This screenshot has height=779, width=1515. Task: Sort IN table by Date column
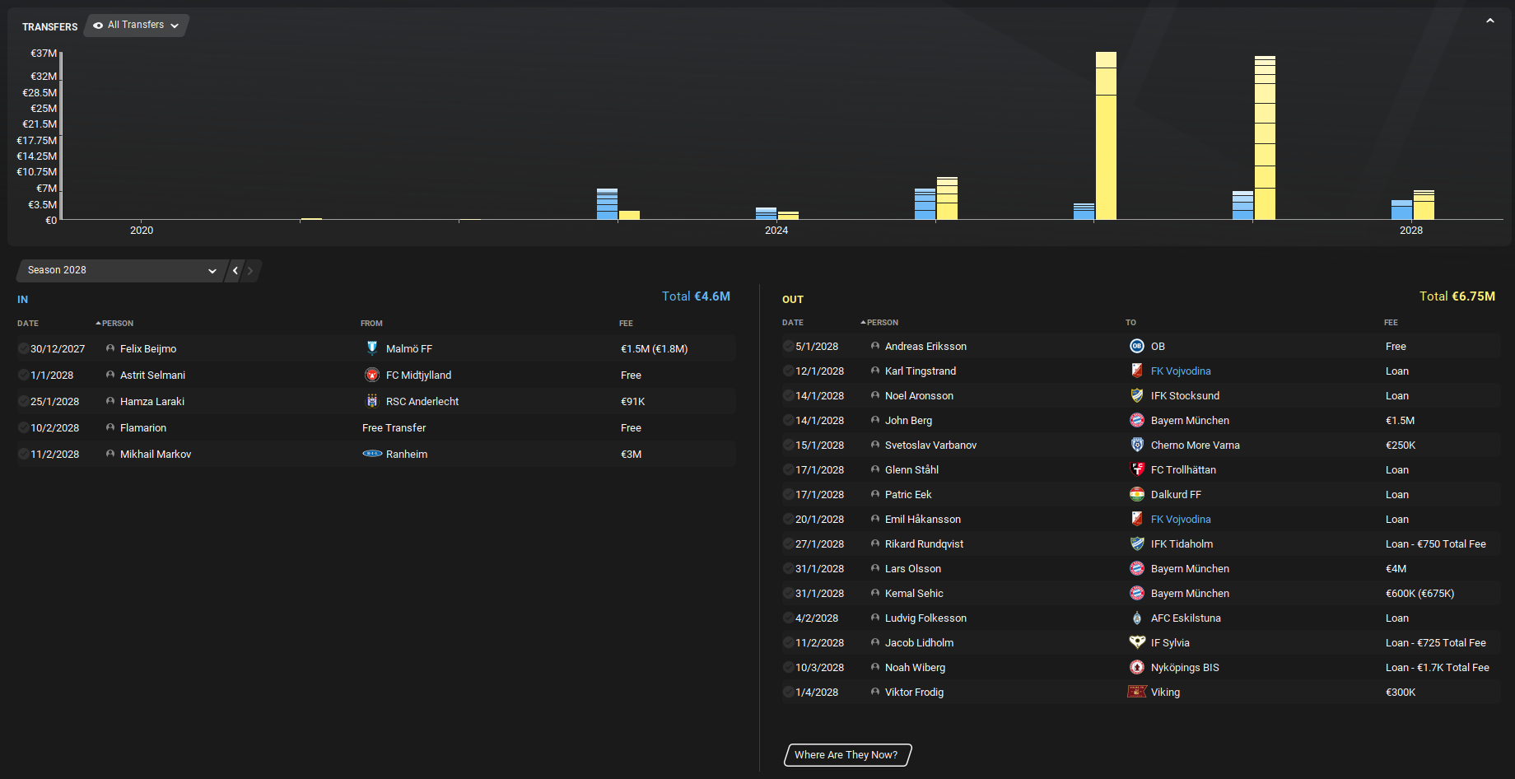[28, 323]
